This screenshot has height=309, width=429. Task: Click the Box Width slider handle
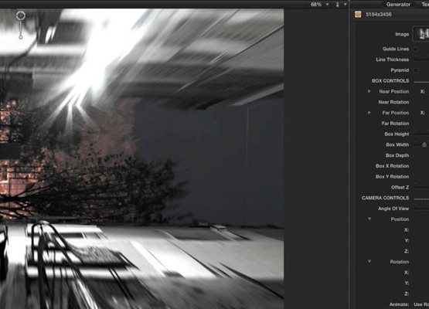[x=424, y=144]
